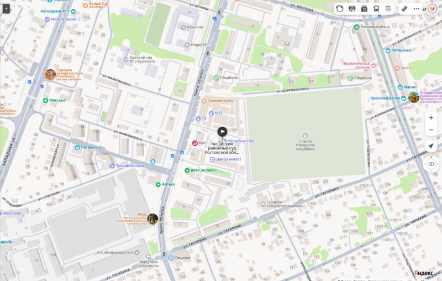Select the ruler distance measurement tool
The width and height of the screenshot is (442, 281).
[404, 9]
